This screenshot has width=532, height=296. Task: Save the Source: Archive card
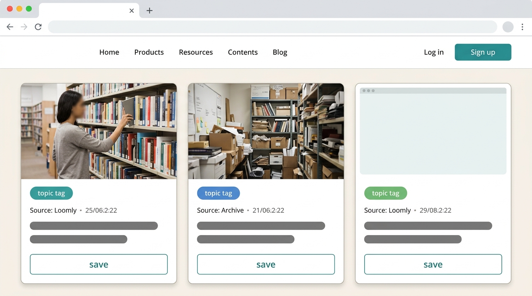266,264
